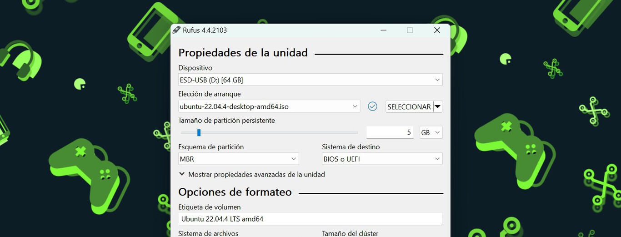Click the Propiedades de la unidad section heading
621x237 pixels.
click(243, 53)
